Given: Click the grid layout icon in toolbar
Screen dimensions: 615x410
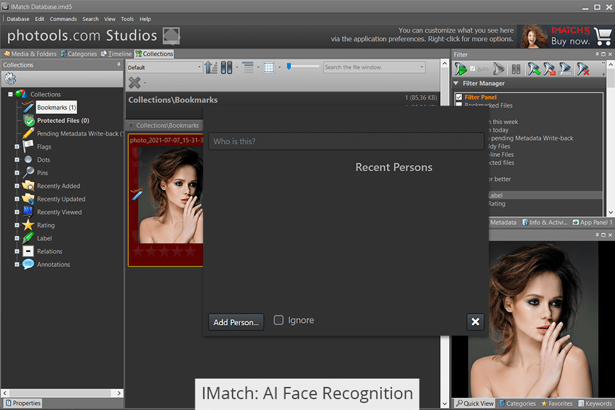Looking at the screenshot, I should pyautogui.click(x=269, y=67).
